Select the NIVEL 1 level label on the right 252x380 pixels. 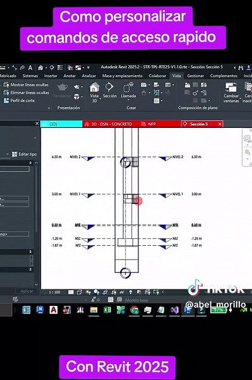tap(177, 194)
